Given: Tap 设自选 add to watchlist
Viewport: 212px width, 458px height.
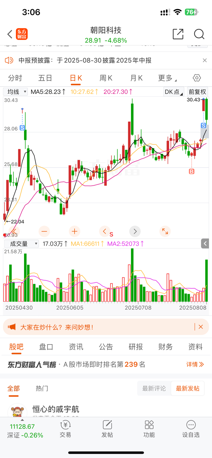Looking at the screenshot, I should [191, 429].
